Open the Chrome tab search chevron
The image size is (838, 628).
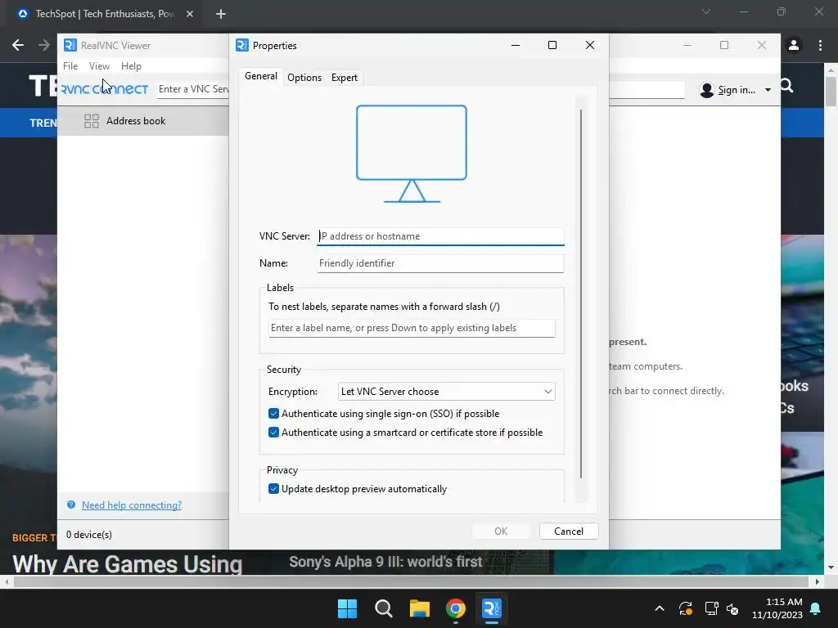pos(706,11)
